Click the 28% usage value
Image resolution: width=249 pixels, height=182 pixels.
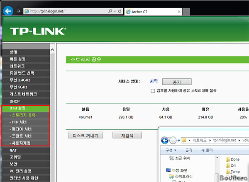coord(243,117)
